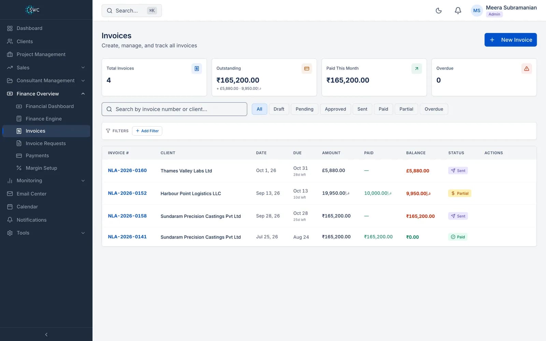Click the Margin Setup percent icon

[x=19, y=168]
